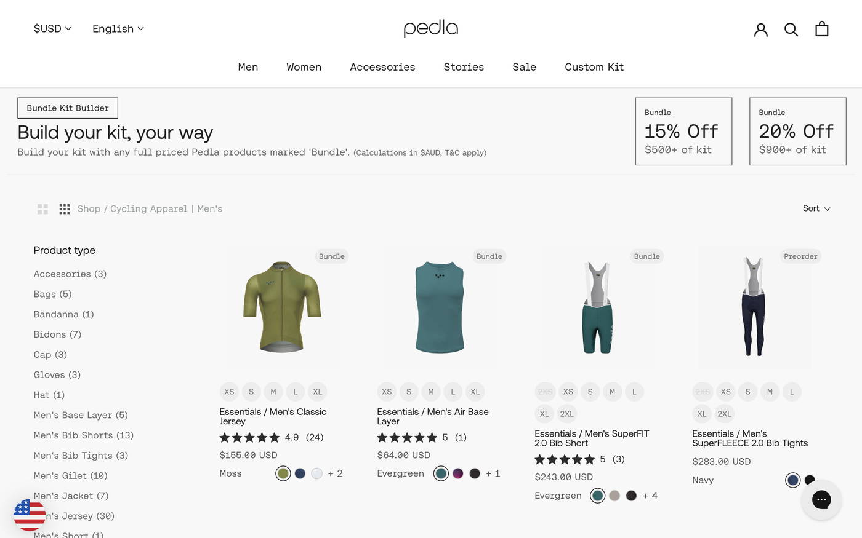
Task: Select size 2XL for the SuperFIT Bib Short
Action: 566,414
